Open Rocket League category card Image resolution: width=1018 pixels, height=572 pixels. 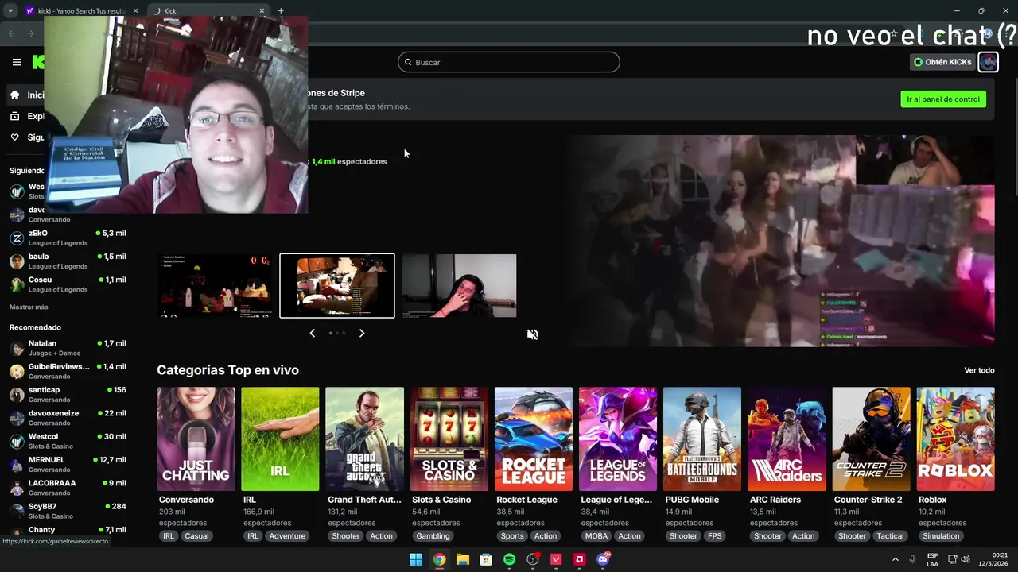pyautogui.click(x=534, y=439)
